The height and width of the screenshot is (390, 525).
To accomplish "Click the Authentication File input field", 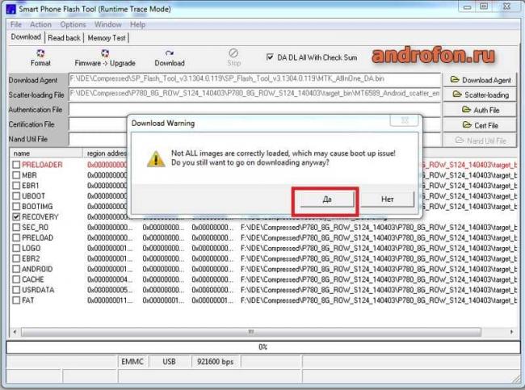I will [254, 109].
